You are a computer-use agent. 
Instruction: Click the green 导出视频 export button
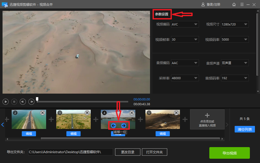click(229, 153)
